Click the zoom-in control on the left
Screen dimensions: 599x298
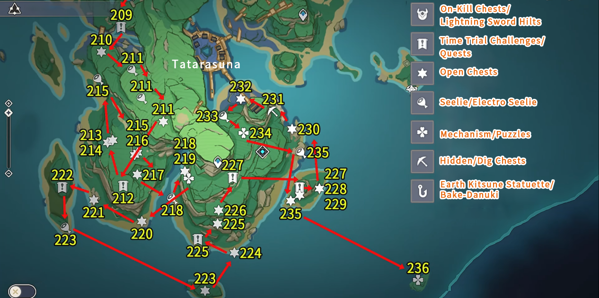point(8,103)
